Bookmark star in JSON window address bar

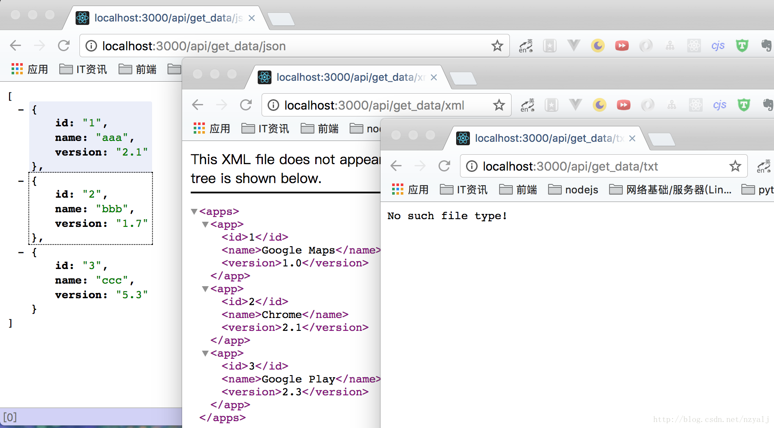click(x=497, y=46)
